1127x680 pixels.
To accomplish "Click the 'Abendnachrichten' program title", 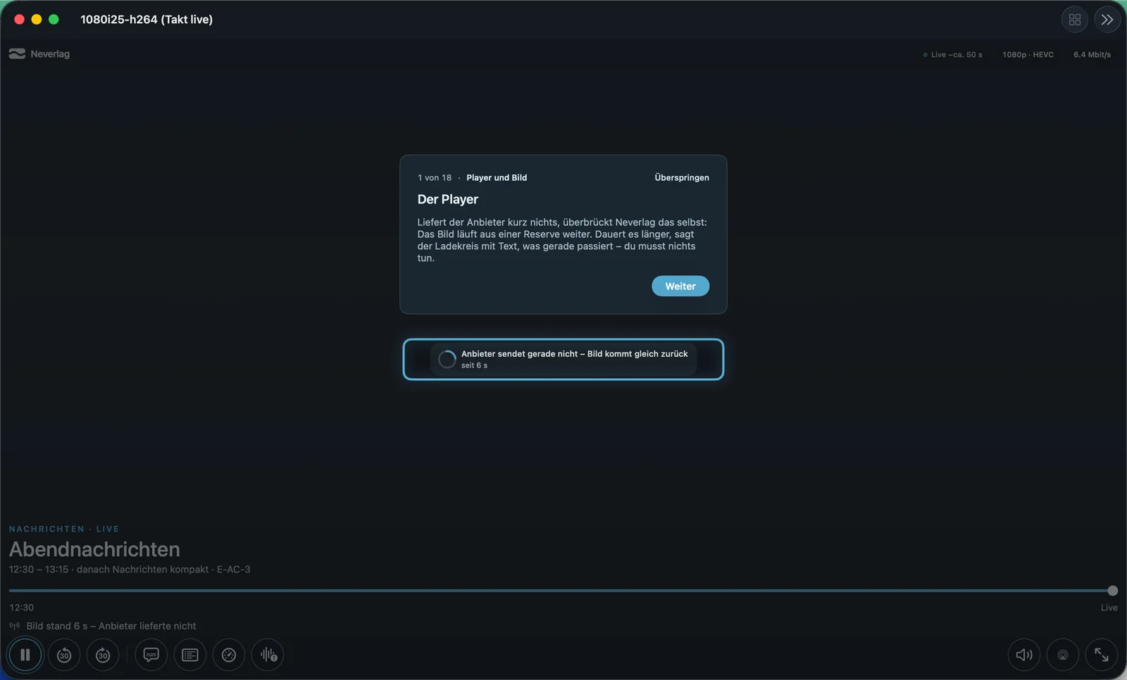I will click(x=94, y=549).
